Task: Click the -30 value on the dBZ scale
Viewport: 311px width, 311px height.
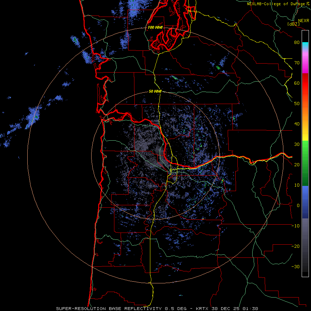Action: click(295, 267)
